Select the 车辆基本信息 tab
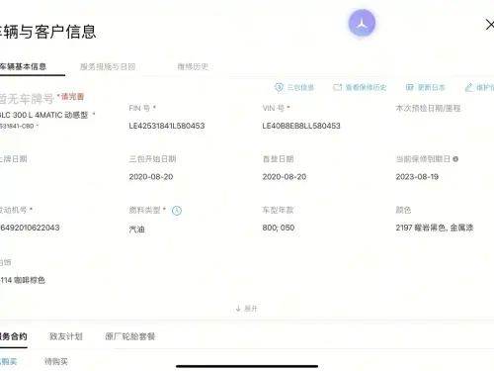 click(x=23, y=66)
